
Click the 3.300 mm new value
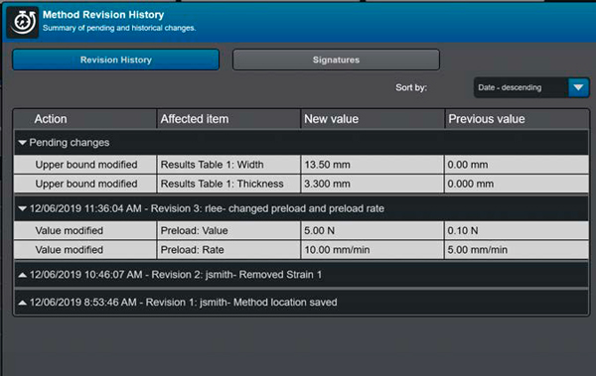coord(372,184)
